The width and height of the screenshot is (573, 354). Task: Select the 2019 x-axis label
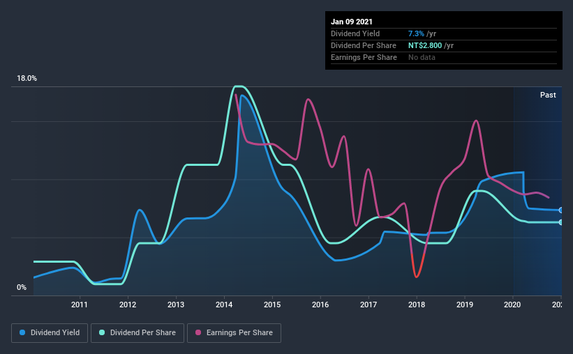tap(465, 305)
